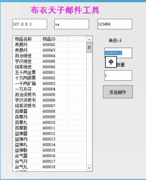Screen dimensions: 146x180
Task: Click the 物品名称 column header
Action: pyautogui.click(x=27, y=39)
